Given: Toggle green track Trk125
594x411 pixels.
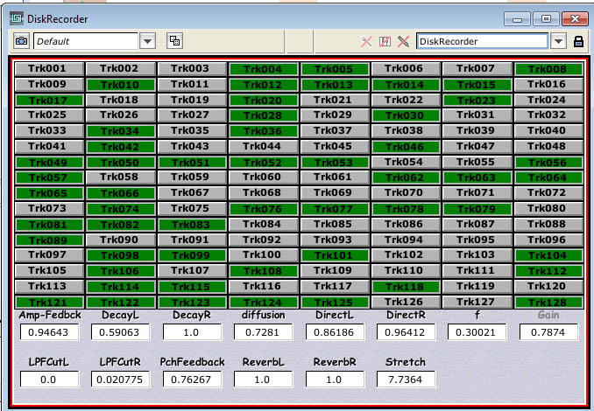Looking at the screenshot, I should coord(334,302).
